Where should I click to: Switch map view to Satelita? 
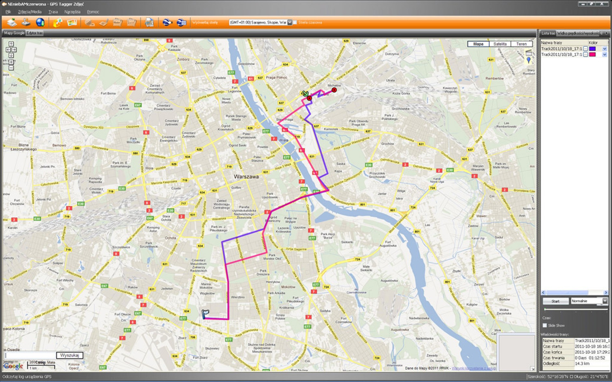pyautogui.click(x=500, y=44)
